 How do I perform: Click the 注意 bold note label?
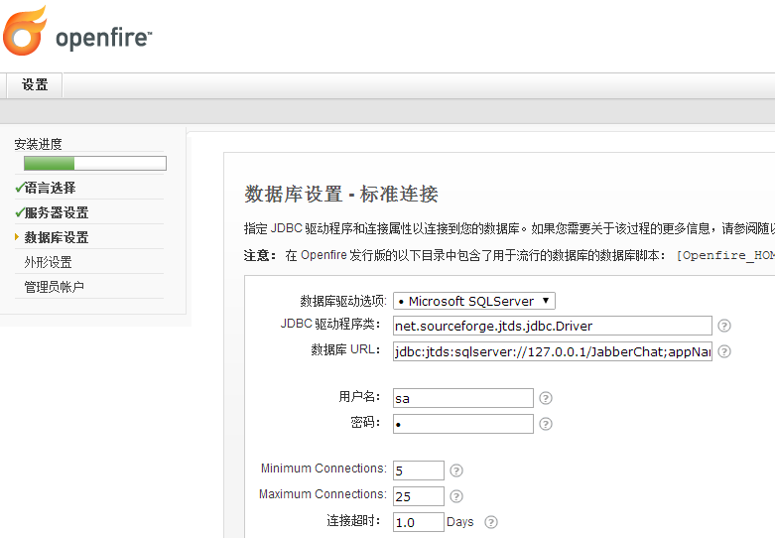pos(259,255)
